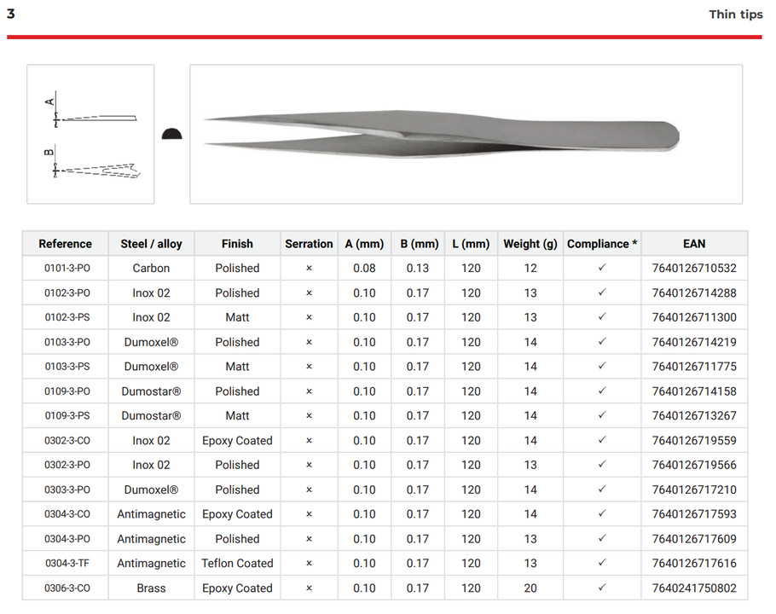Click the tweezers product photo
This screenshot has height=614, width=776.
coord(466,134)
